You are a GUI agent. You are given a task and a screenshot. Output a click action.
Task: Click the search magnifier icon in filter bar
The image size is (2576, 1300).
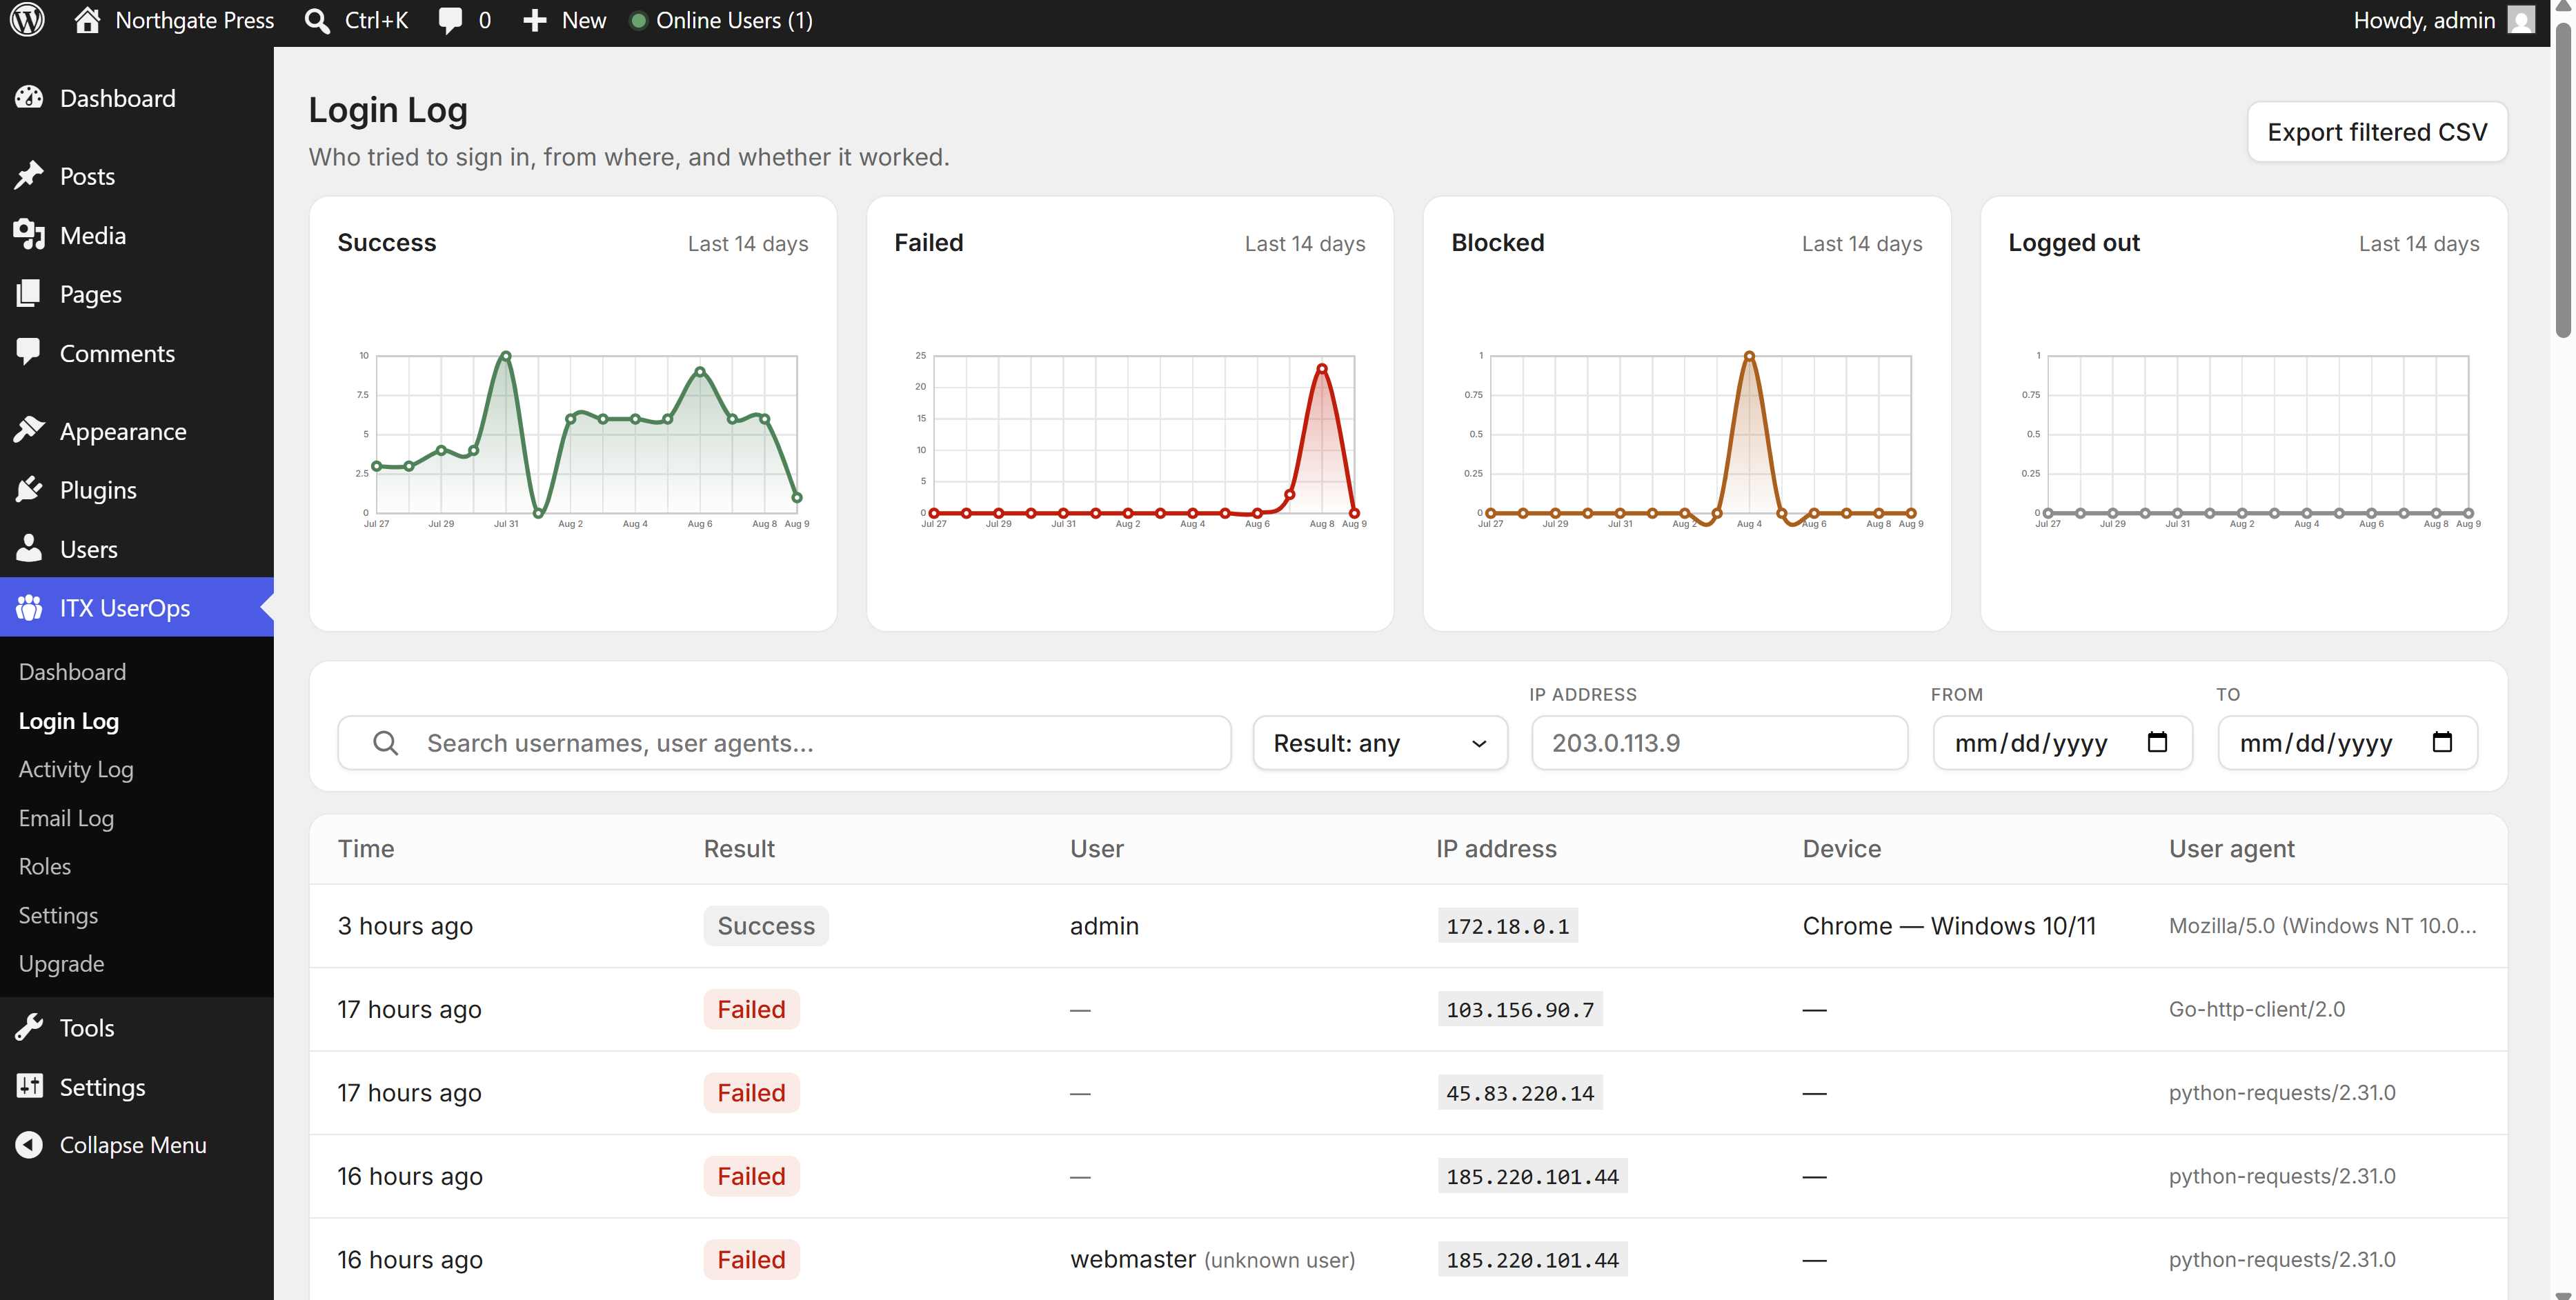385,743
